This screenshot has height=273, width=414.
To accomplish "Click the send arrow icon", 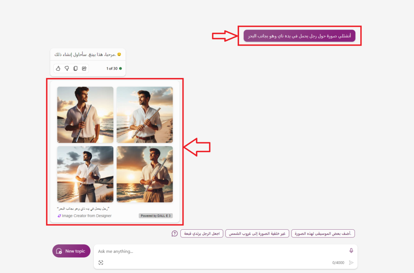I will tap(351, 262).
